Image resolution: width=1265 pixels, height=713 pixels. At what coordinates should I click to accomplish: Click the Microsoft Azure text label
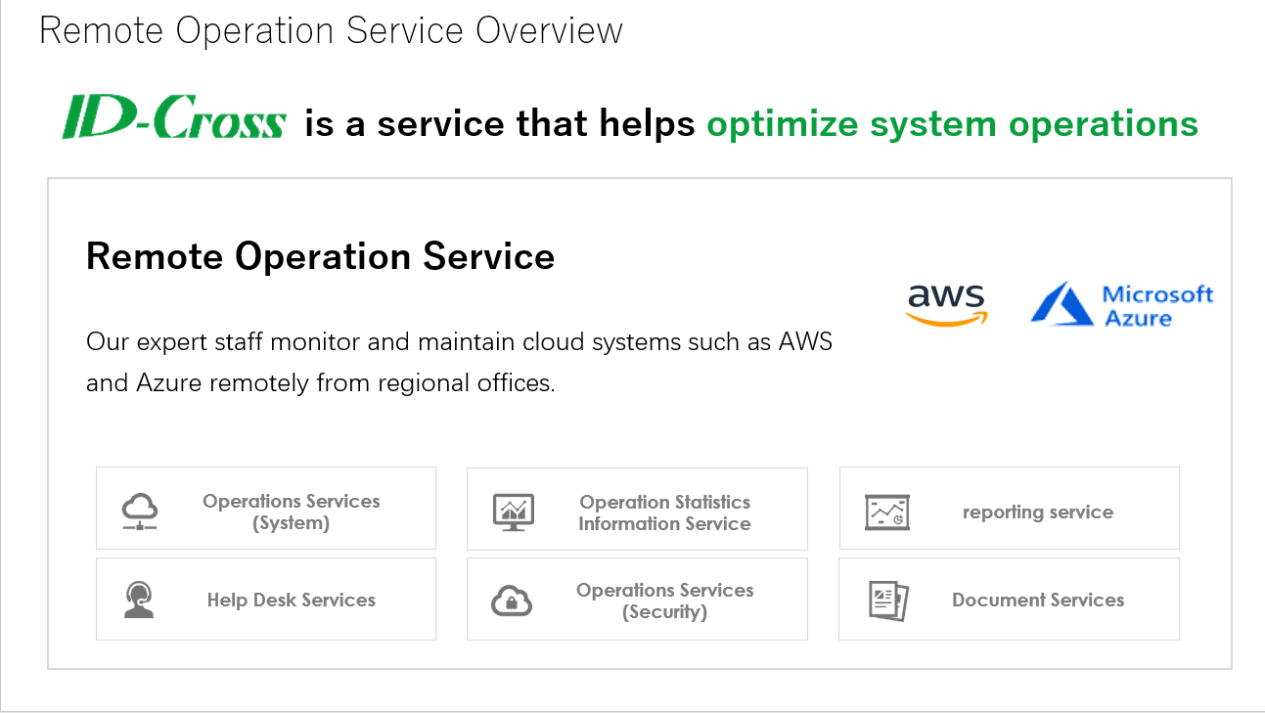(x=1157, y=305)
